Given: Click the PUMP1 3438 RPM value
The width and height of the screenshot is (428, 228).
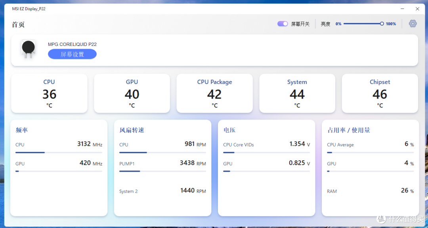Looking at the screenshot, I should (193, 163).
